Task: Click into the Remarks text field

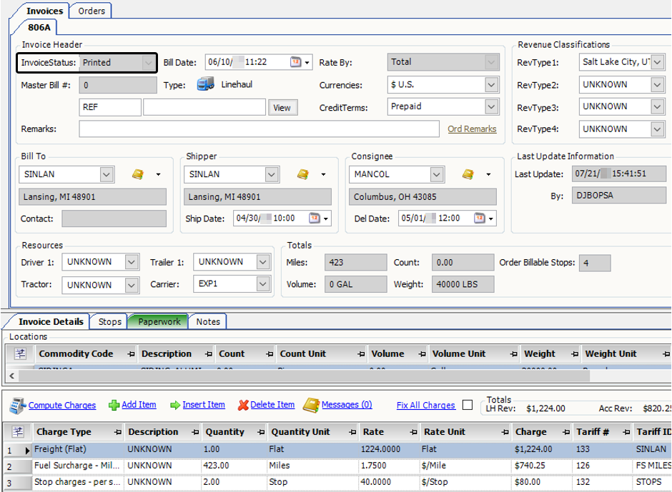Action: point(259,129)
